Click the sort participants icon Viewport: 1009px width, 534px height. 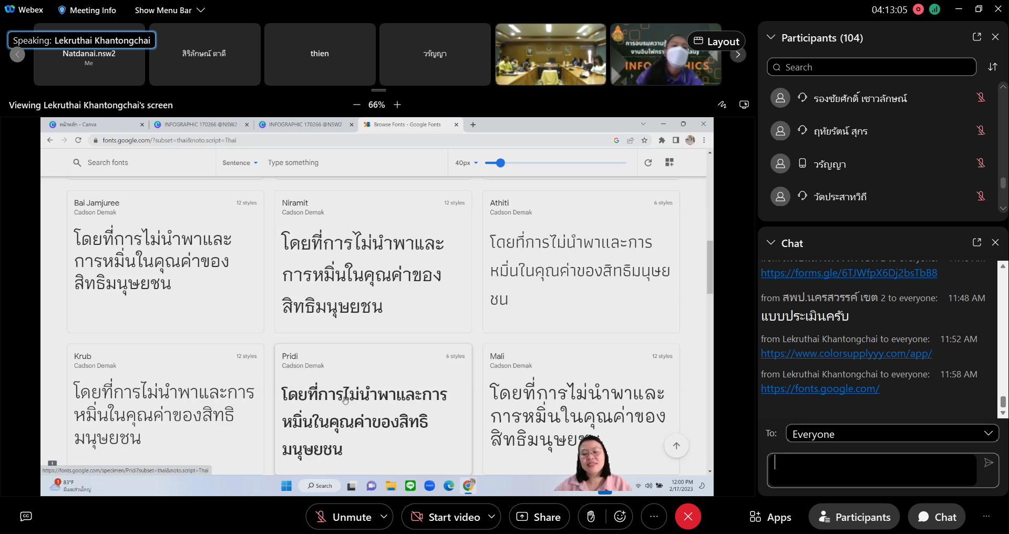[x=992, y=67]
